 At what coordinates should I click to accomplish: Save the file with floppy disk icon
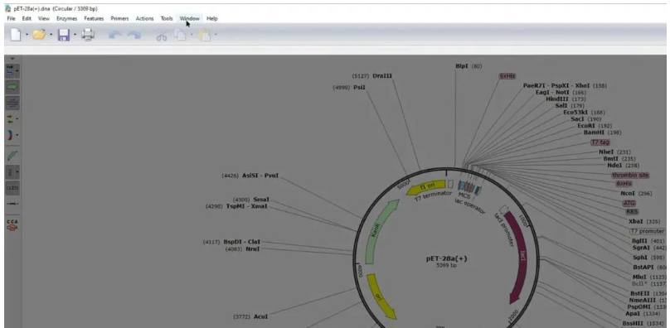[64, 35]
